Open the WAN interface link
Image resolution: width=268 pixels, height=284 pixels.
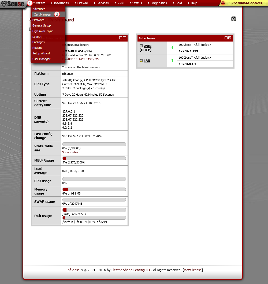tap(147, 46)
